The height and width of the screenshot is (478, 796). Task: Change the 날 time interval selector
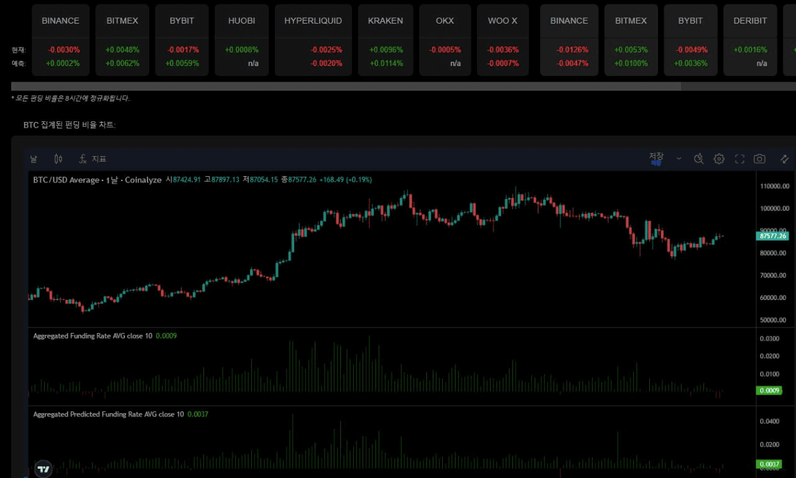click(x=34, y=159)
